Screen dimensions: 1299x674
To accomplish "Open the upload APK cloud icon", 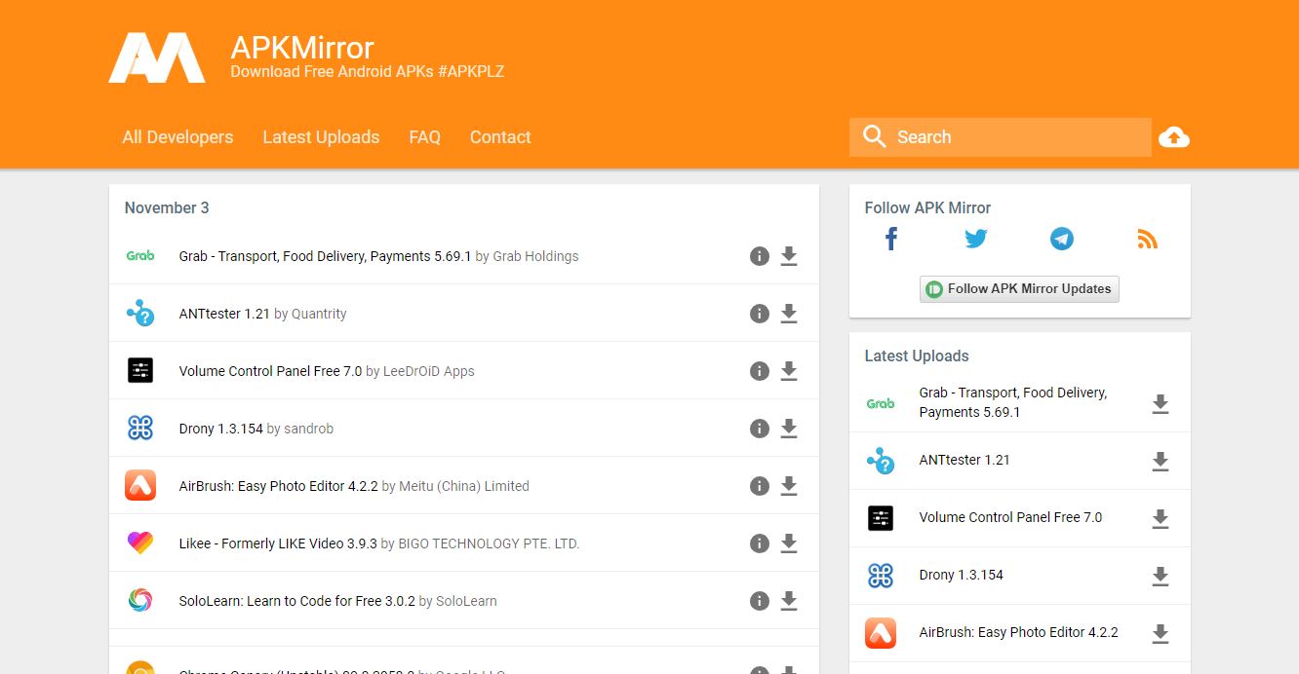I will [x=1174, y=137].
